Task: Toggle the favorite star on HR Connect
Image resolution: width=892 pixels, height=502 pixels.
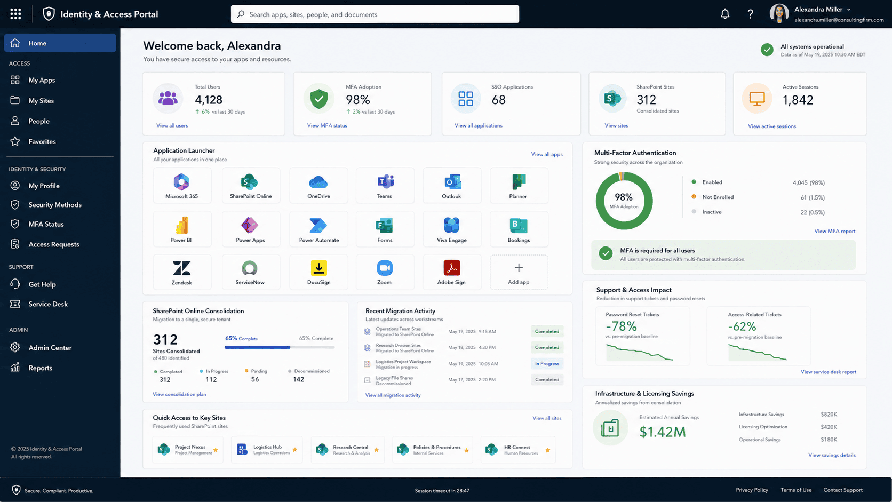Action: point(547,450)
